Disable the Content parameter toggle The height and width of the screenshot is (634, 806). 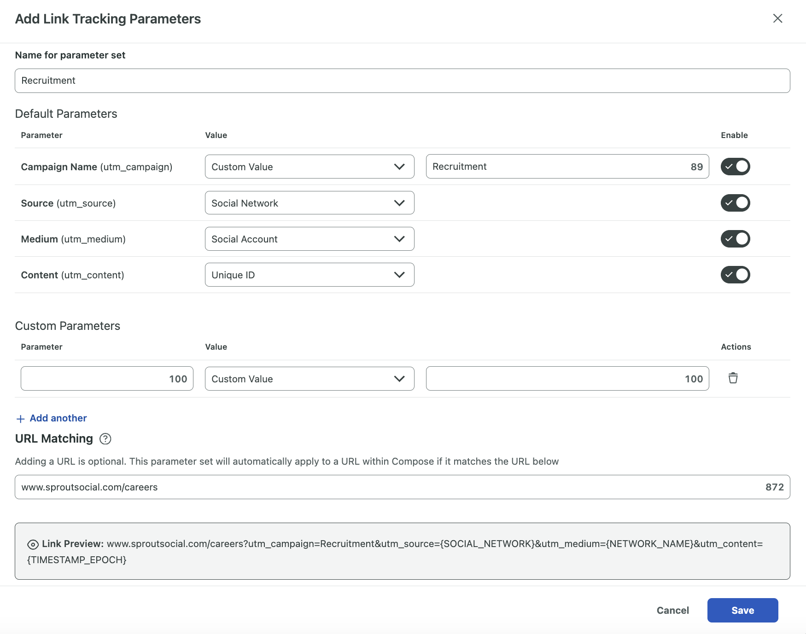tap(735, 275)
